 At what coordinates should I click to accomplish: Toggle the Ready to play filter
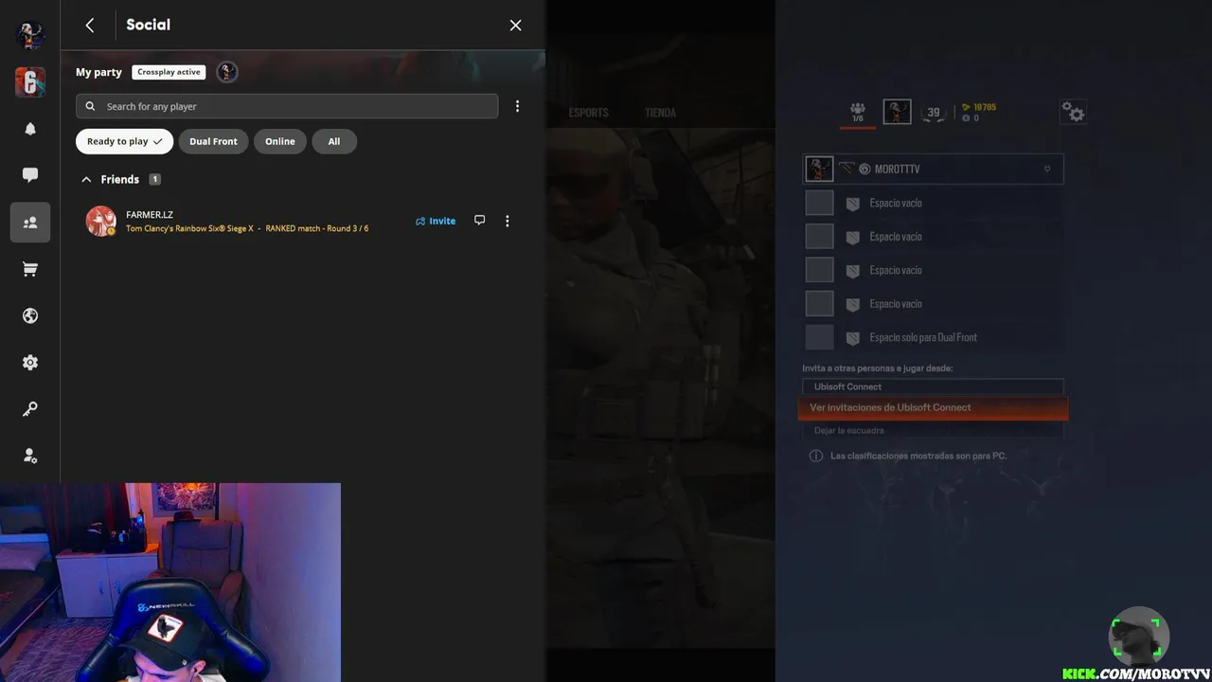click(x=125, y=141)
